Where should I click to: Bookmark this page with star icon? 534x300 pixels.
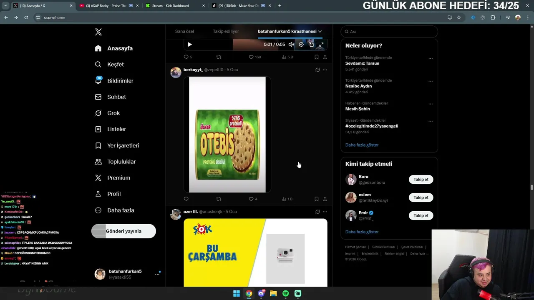click(x=459, y=17)
